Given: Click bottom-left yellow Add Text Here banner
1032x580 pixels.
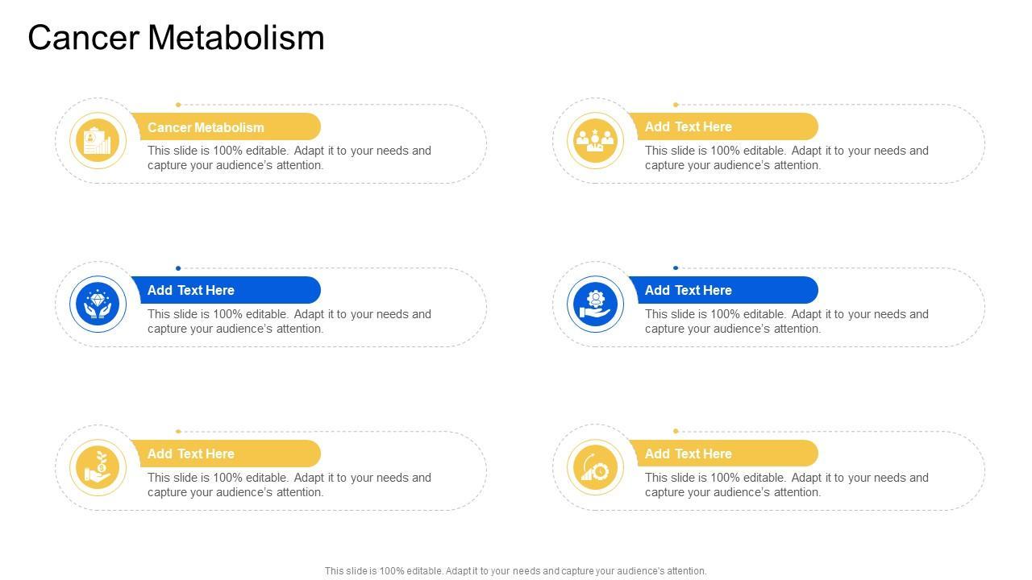Looking at the screenshot, I should (226, 454).
